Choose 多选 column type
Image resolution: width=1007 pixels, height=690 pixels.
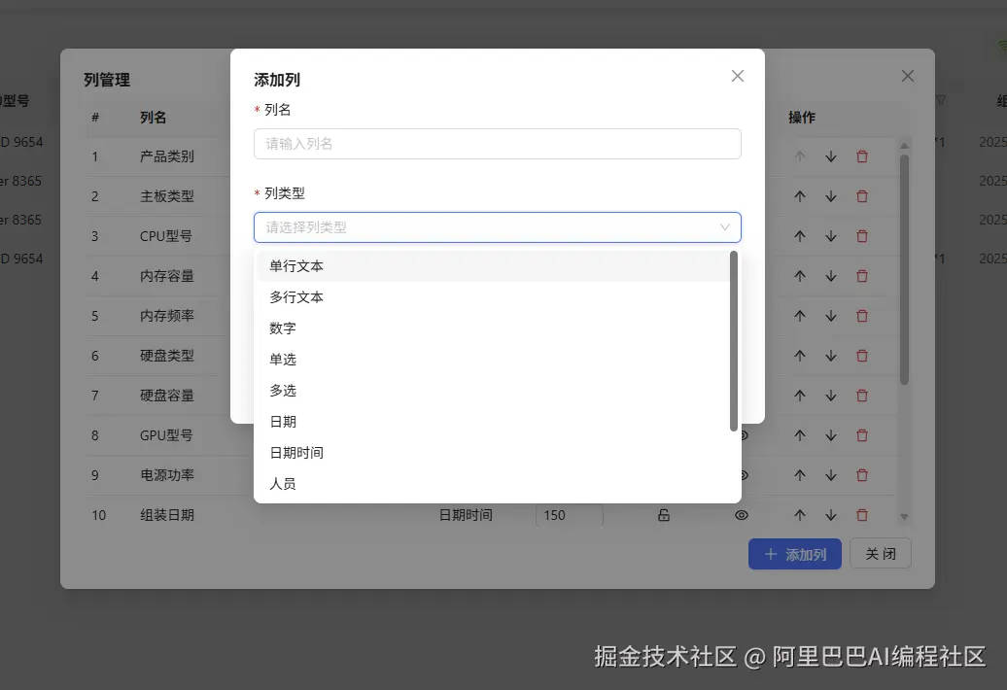click(x=493, y=391)
